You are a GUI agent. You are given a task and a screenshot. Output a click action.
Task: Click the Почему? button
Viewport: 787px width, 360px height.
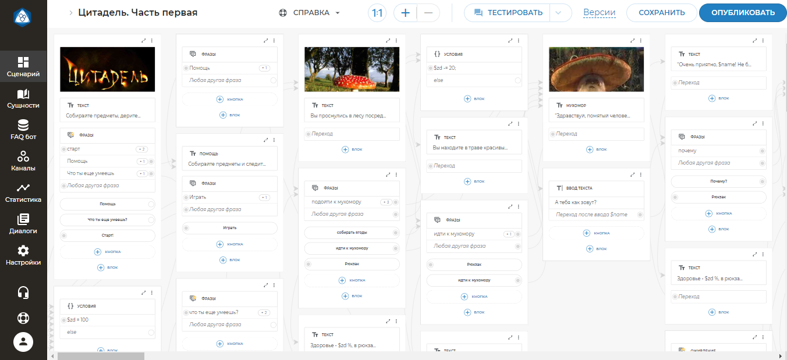pos(718,181)
